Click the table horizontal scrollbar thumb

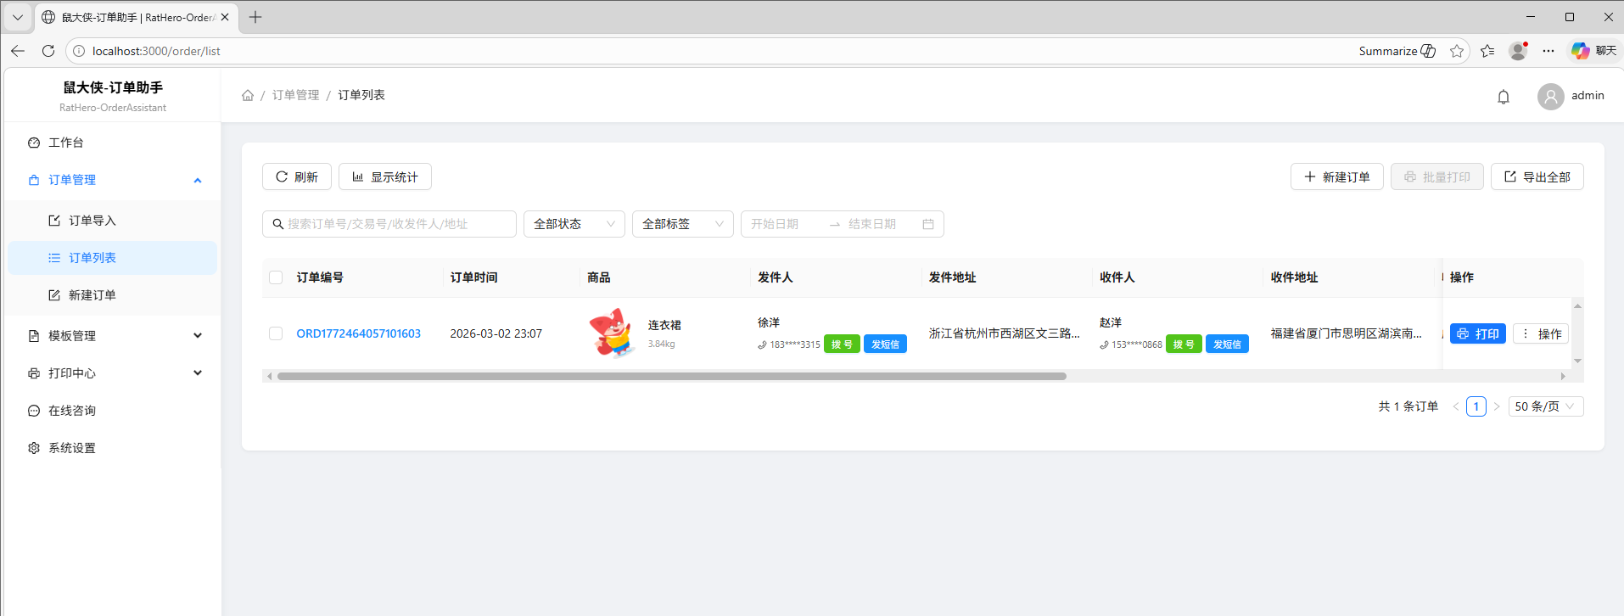tap(670, 376)
